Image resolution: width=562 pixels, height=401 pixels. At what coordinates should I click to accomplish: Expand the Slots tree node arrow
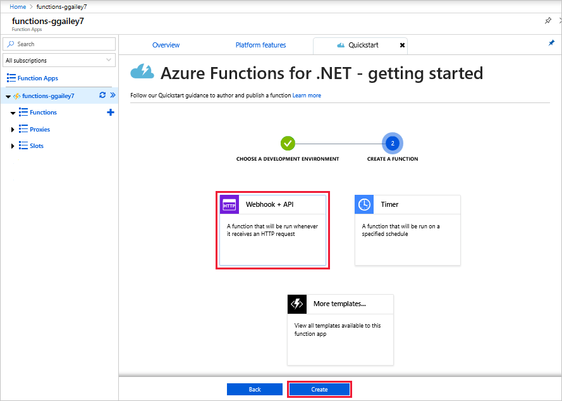click(13, 146)
